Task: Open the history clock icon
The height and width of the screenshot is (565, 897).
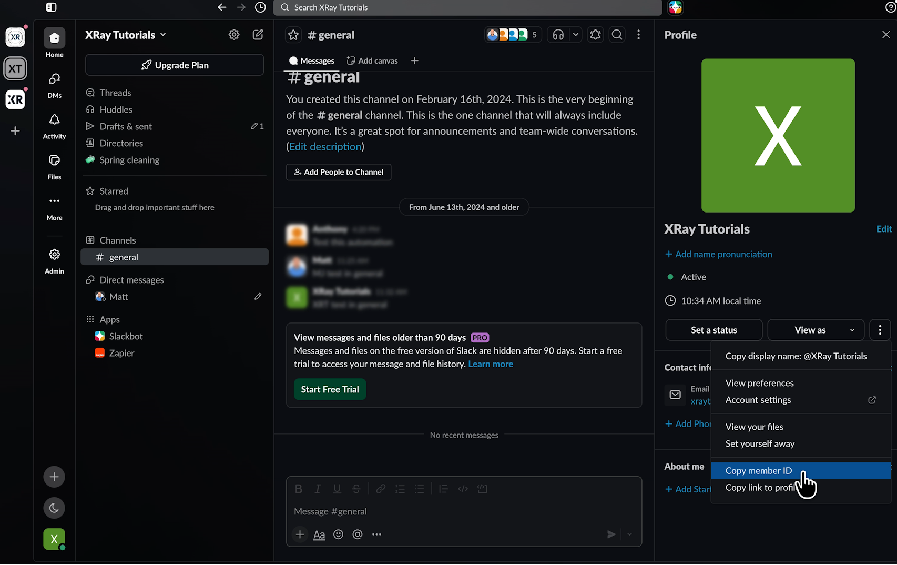Action: pos(260,7)
